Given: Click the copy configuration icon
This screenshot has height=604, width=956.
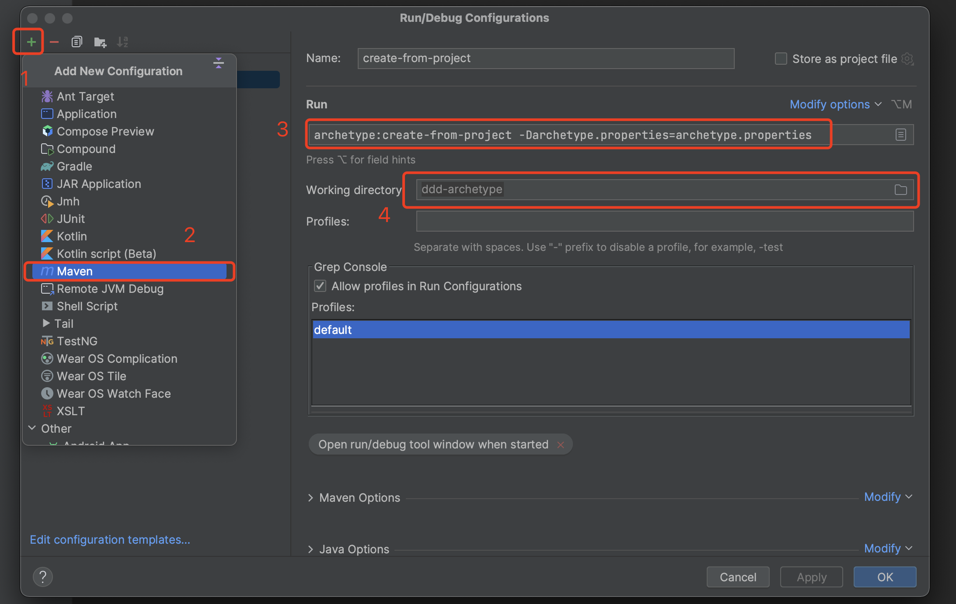Looking at the screenshot, I should (x=76, y=42).
